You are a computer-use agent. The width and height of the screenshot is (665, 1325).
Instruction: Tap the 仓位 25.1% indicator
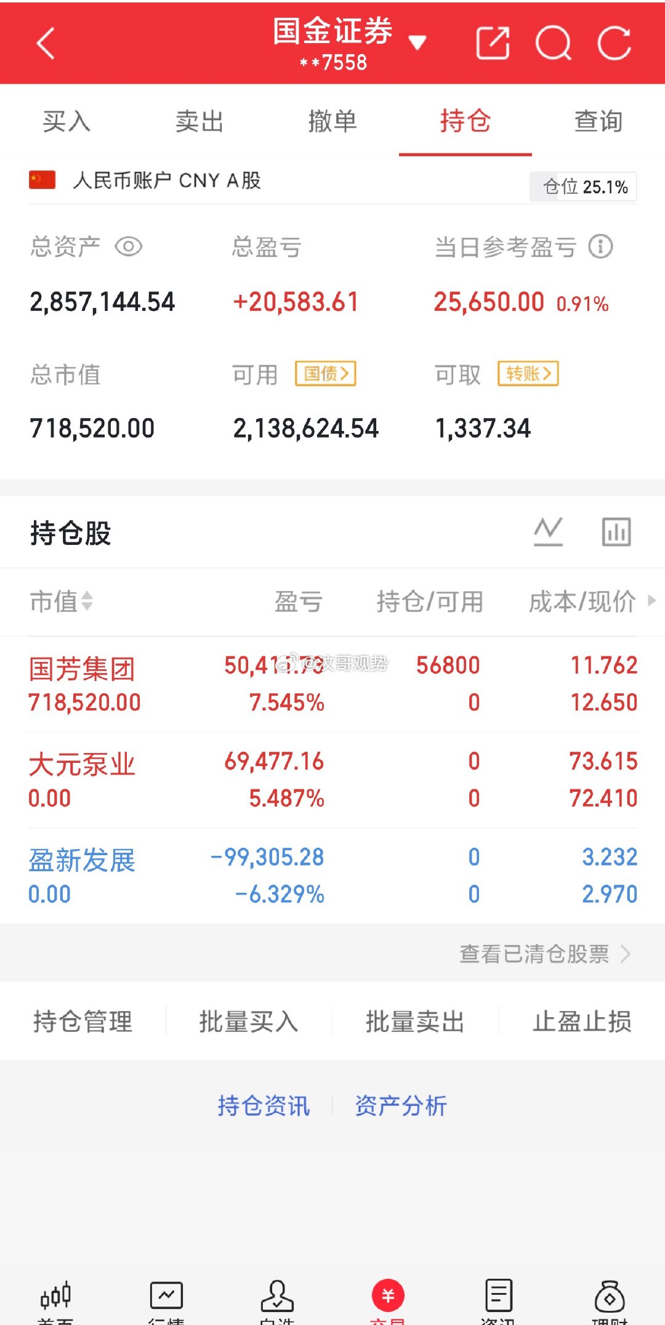583,187
